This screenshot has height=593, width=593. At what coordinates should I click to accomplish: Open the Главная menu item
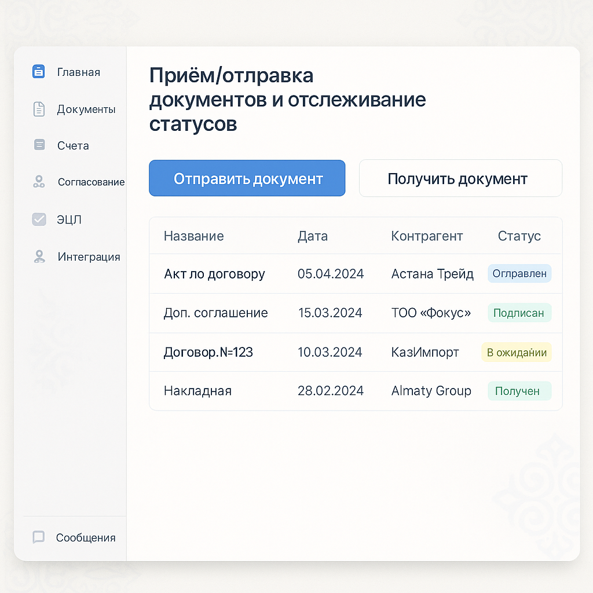coord(79,72)
